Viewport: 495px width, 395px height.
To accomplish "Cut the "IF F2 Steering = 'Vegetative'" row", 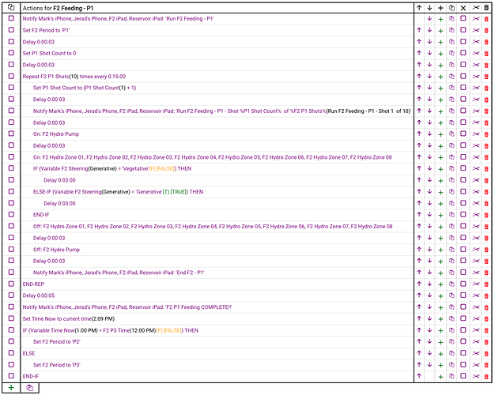I will [476, 169].
